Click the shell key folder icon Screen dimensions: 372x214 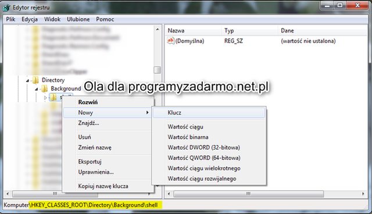[x=53, y=97]
